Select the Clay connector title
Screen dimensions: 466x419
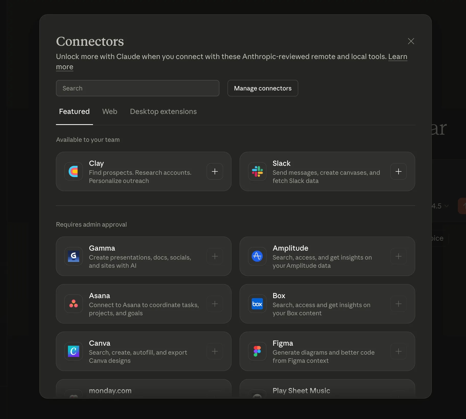tap(96, 163)
